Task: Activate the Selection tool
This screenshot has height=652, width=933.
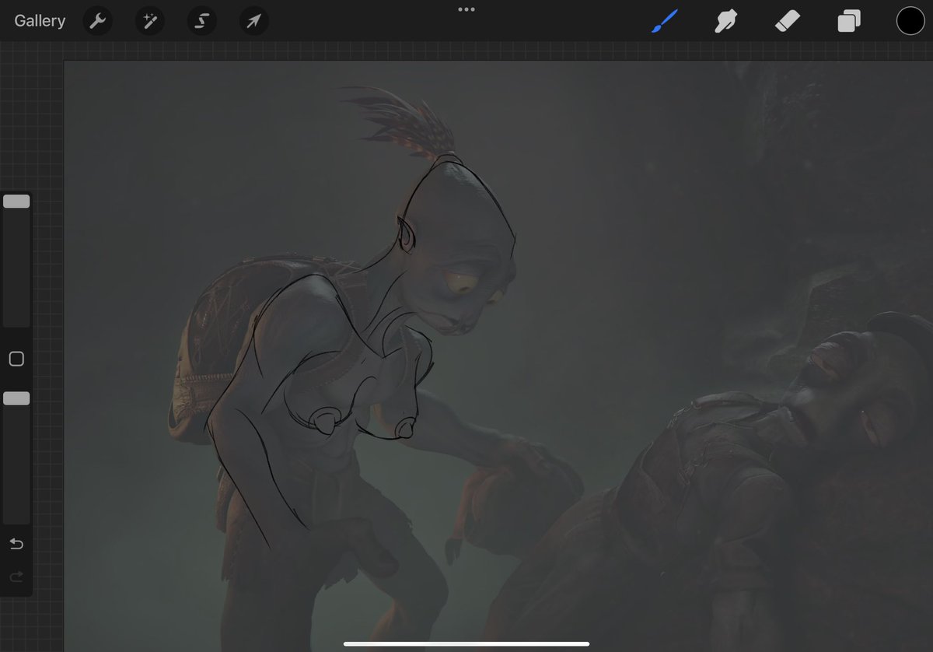Action: 201,21
